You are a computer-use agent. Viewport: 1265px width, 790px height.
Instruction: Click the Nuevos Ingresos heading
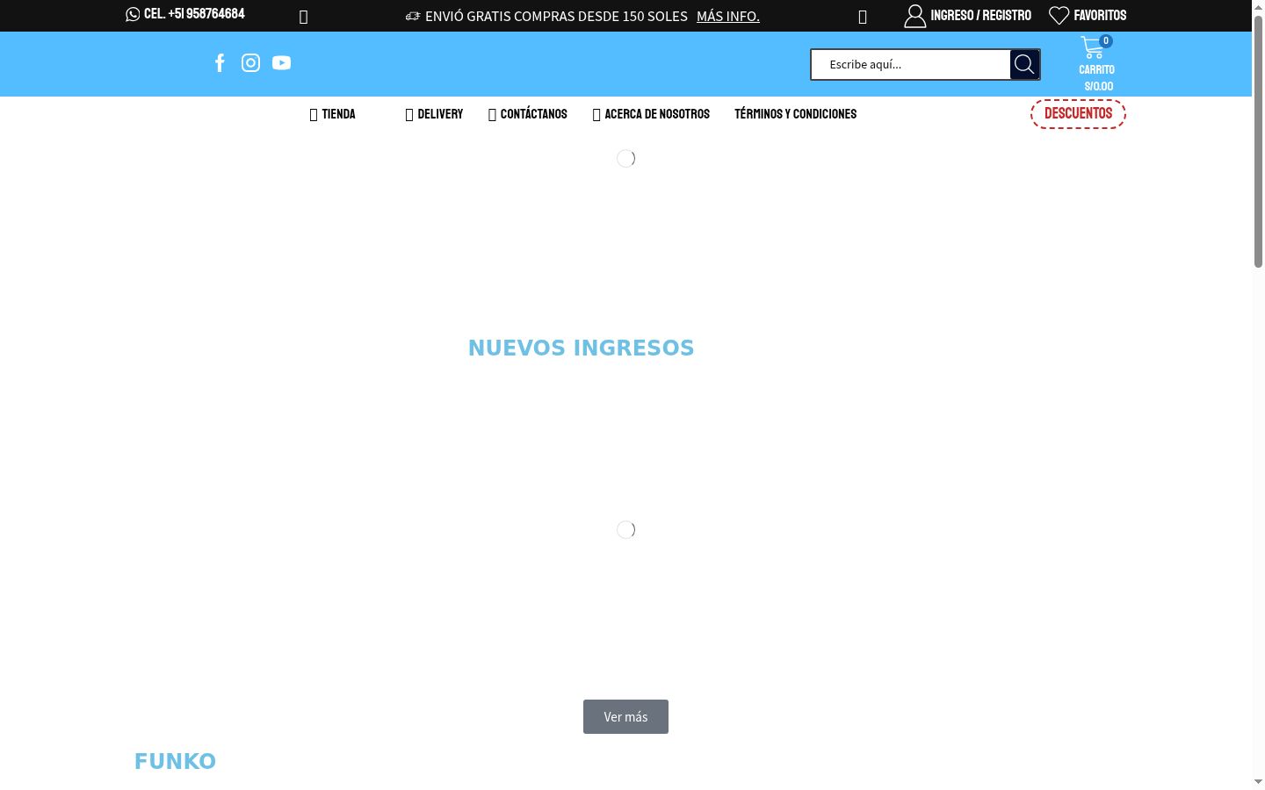coord(582,348)
